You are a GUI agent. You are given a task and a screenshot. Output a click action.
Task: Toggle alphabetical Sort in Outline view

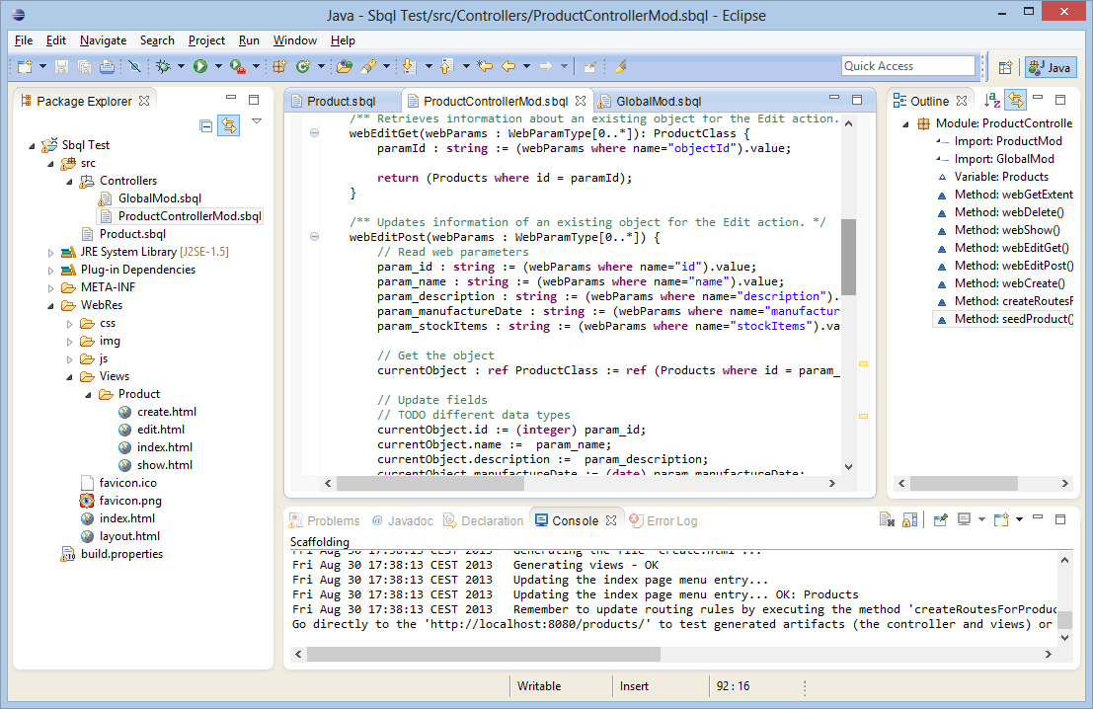click(x=992, y=101)
